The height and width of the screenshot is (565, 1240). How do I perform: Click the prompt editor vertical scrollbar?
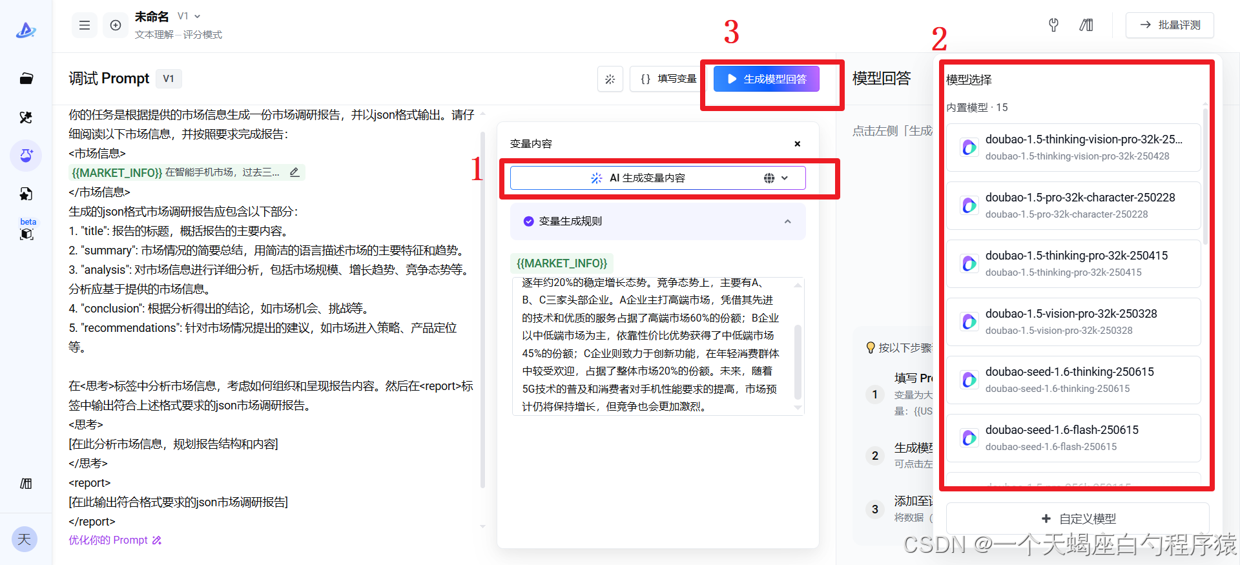(x=482, y=310)
